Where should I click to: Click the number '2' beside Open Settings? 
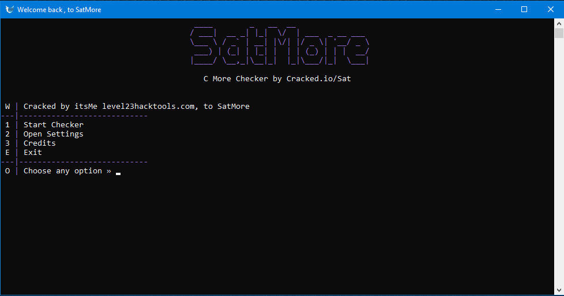click(x=7, y=134)
